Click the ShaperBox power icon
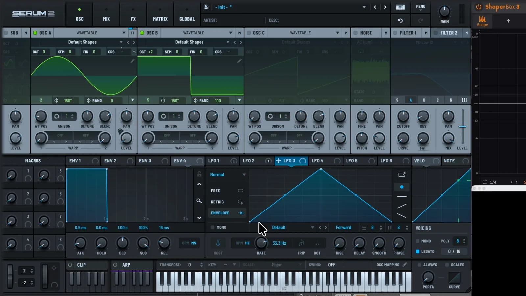Screen dimensions: 526x296 pyautogui.click(x=479, y=7)
